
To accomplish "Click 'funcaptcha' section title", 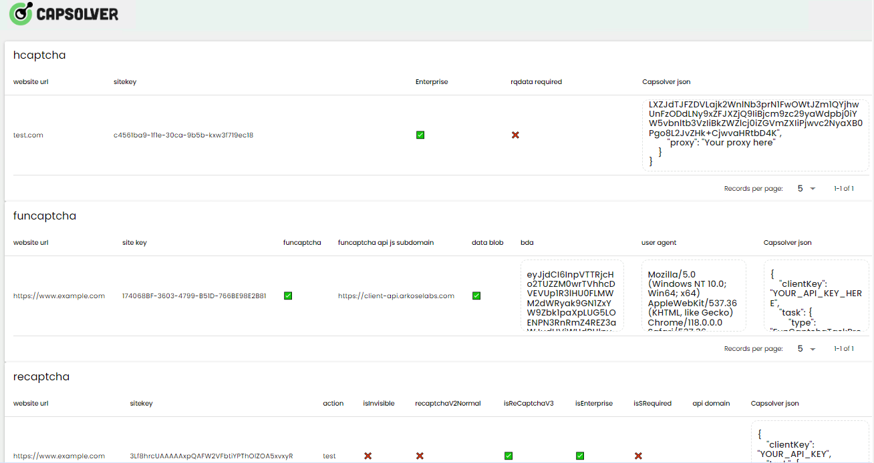I will pyautogui.click(x=45, y=216).
